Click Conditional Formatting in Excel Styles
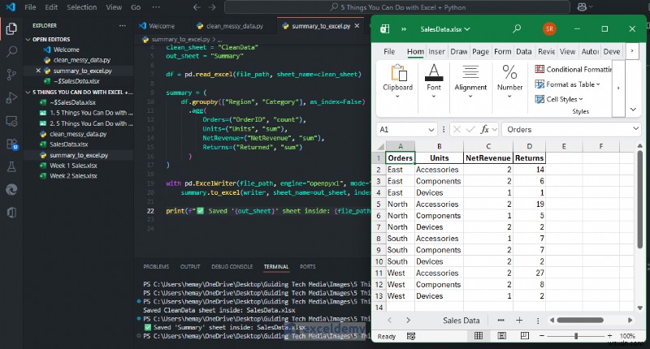The image size is (650, 349). 574,69
